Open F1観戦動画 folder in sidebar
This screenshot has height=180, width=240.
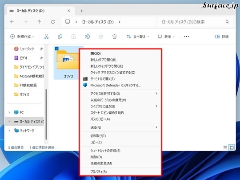[x=25, y=85]
